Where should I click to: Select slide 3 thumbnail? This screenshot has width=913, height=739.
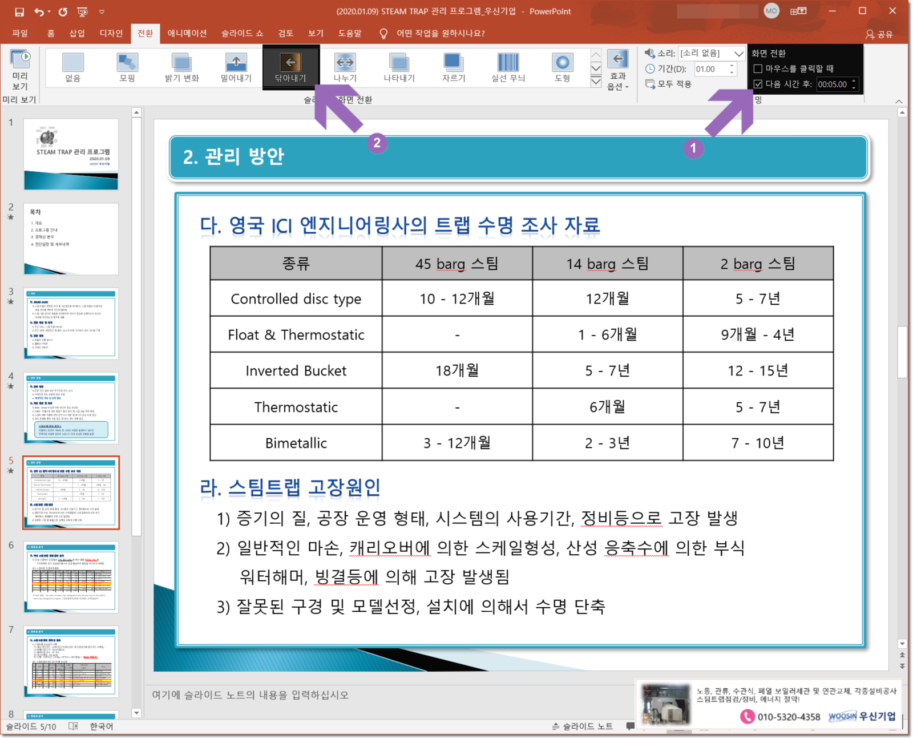(x=71, y=324)
